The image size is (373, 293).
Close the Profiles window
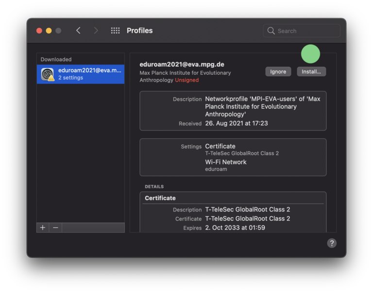[x=39, y=31]
